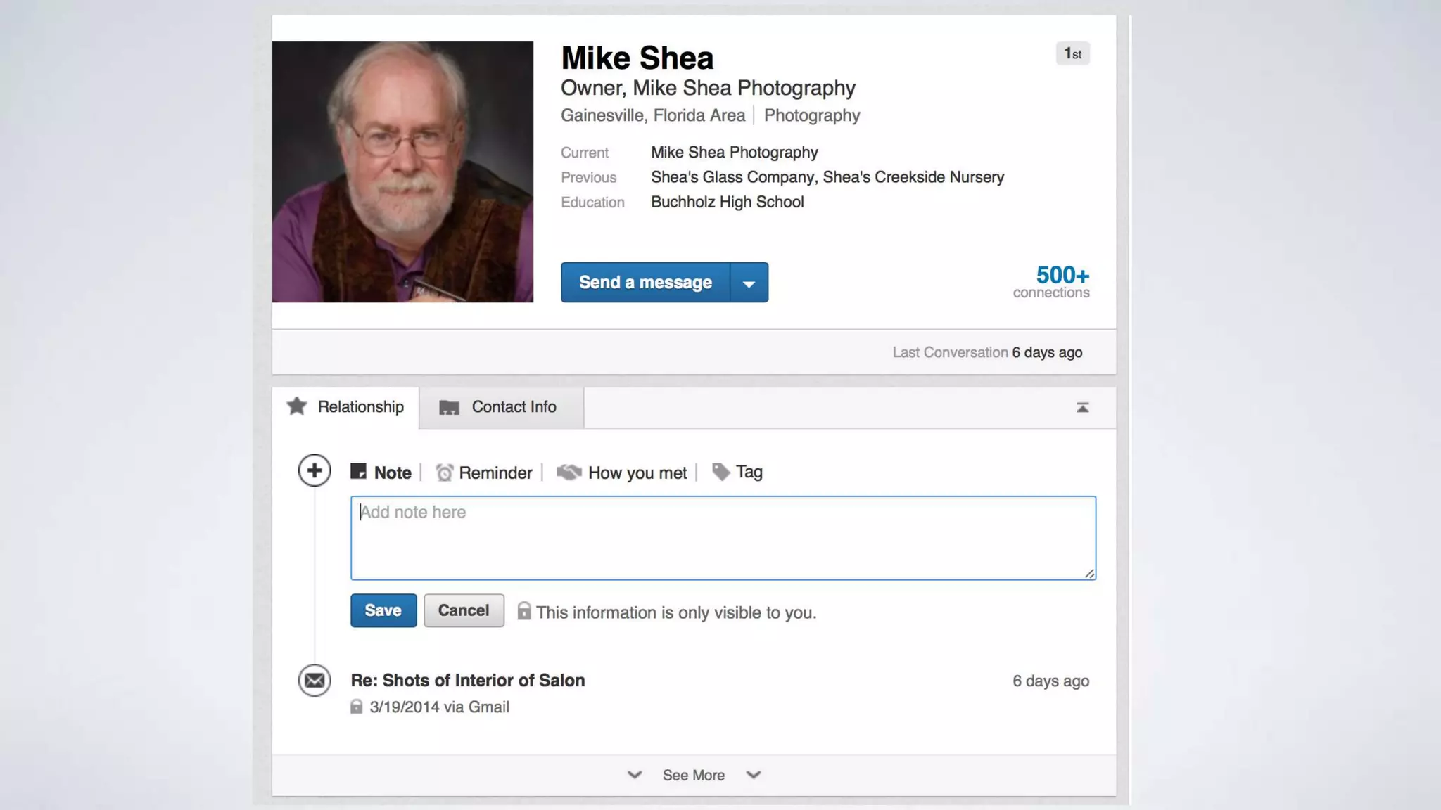The width and height of the screenshot is (1441, 810).
Task: Switch to the Contact Info tab
Action: [513, 407]
